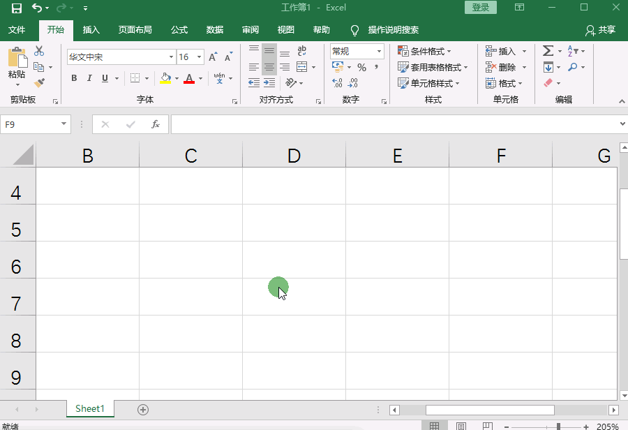Screen dimensions: 628x430
Task: Open the font size dropdown
Action: pyautogui.click(x=199, y=57)
